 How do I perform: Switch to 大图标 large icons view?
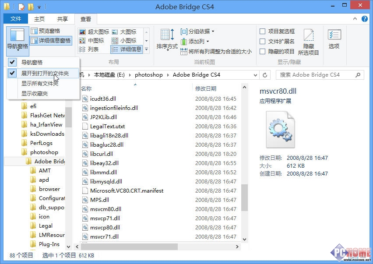(x=124, y=32)
